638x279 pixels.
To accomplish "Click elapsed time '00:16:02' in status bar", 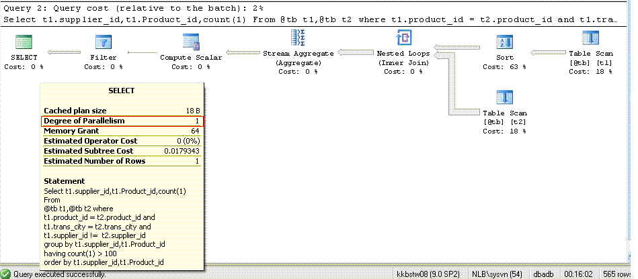I will (579, 274).
